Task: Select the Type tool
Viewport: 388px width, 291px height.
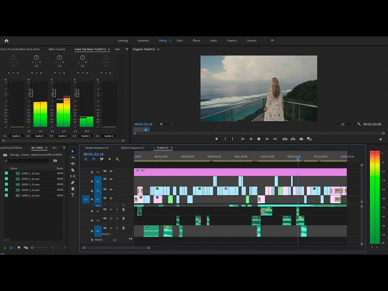Action: pos(73,195)
